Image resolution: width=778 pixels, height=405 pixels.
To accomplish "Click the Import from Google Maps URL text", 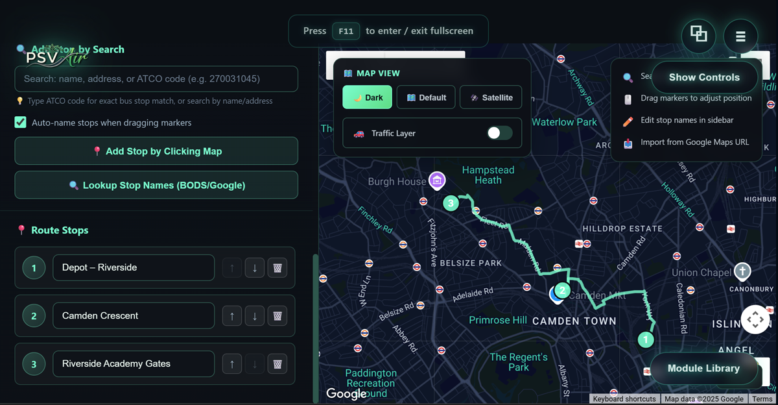I will pos(694,142).
